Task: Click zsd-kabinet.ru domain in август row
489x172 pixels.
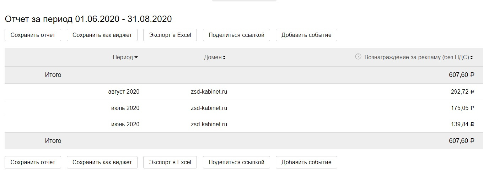Action: [209, 92]
